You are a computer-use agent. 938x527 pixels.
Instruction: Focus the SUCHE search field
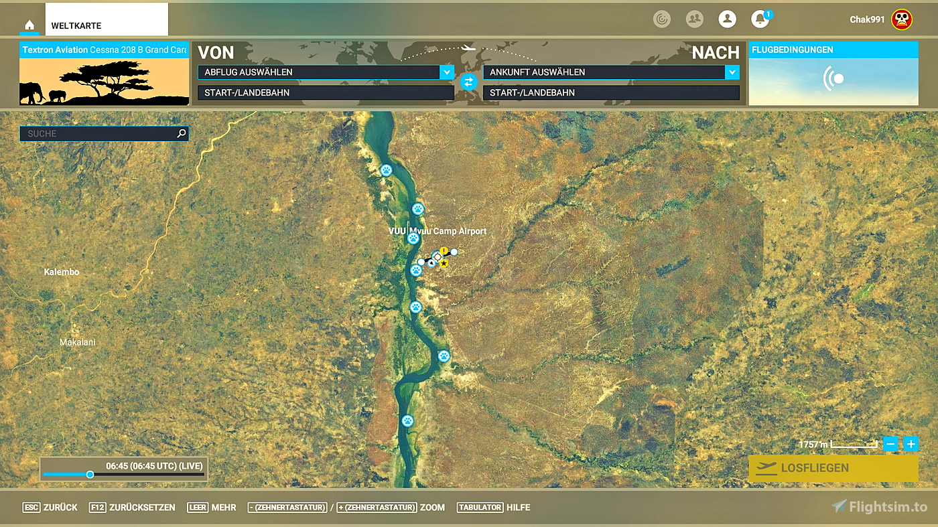coord(104,134)
